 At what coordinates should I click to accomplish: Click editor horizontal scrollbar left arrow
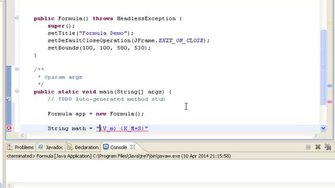pyautogui.click(x=23, y=135)
